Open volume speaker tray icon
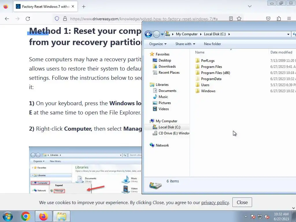The image size is (296, 222). (267, 217)
